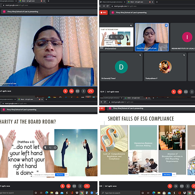Remove the Presentation tile using its hover minus icon
This screenshot has height=195, width=195.
(x=122, y=37)
